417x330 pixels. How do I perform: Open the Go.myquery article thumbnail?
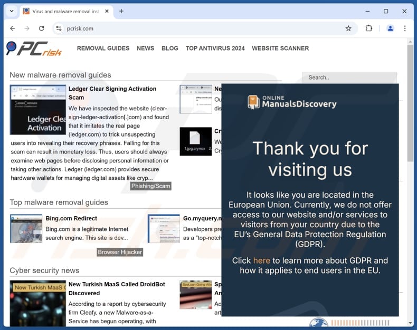[164, 228]
